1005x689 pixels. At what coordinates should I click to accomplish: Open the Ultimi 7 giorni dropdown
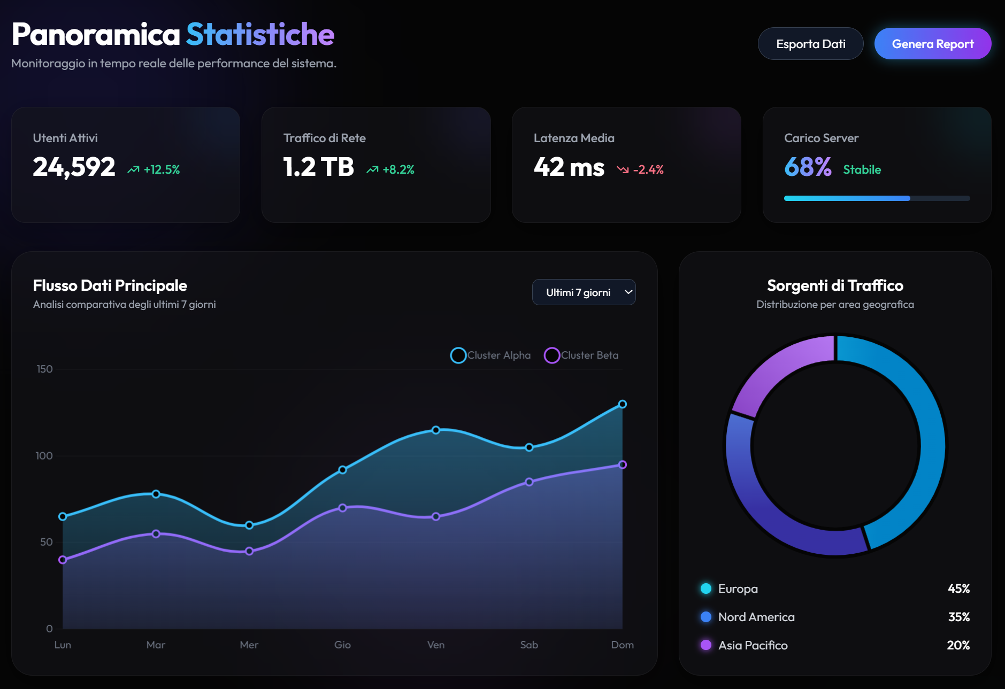pos(584,292)
